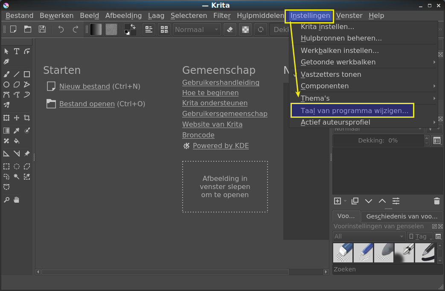Open the add layer dropdown arrow

[345, 201]
